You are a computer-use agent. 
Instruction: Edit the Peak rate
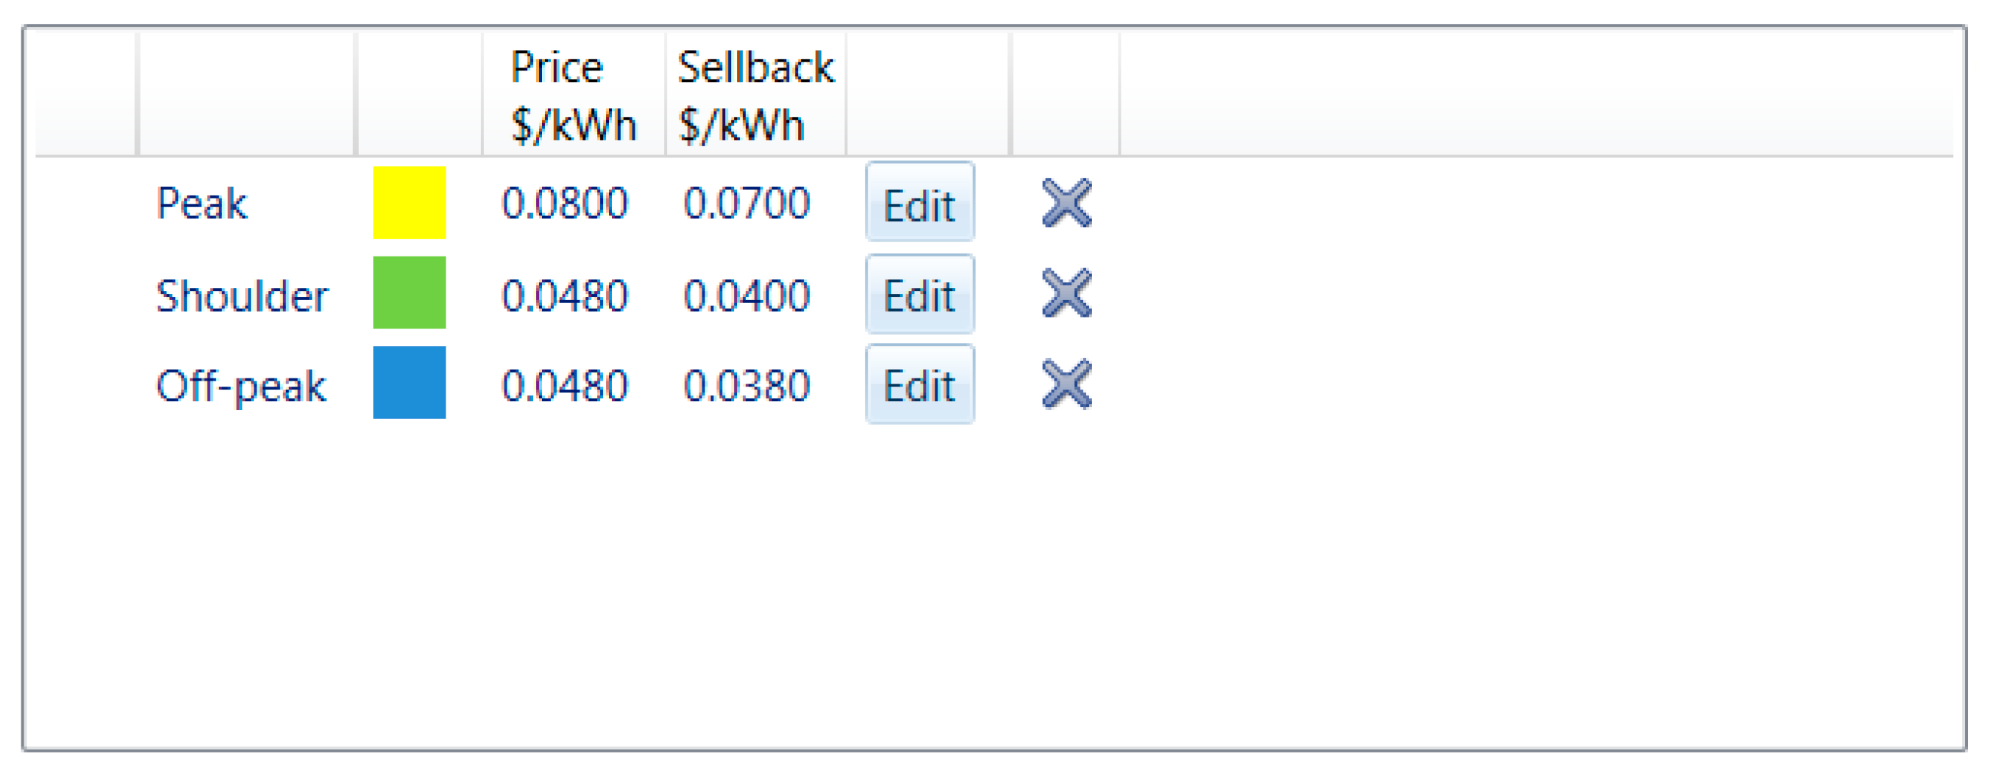pos(919,203)
